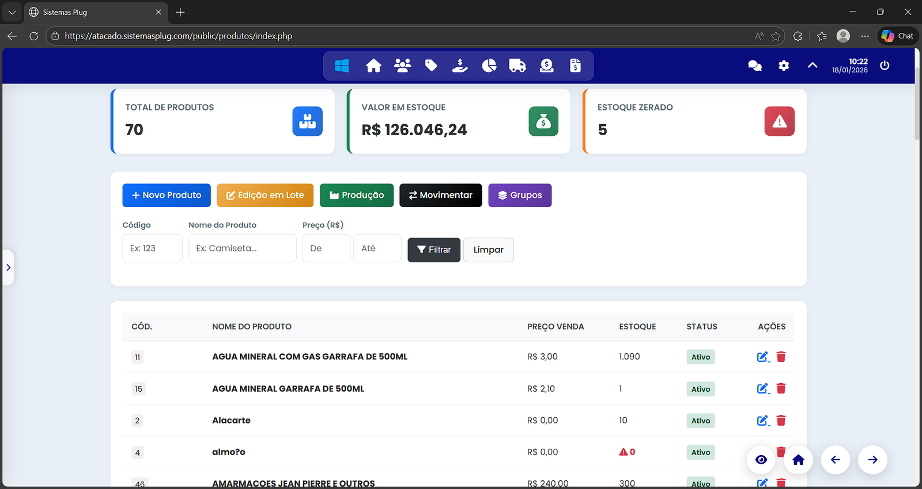Open the Windows start menu icon in navbar
The width and height of the screenshot is (922, 489).
[x=342, y=66]
